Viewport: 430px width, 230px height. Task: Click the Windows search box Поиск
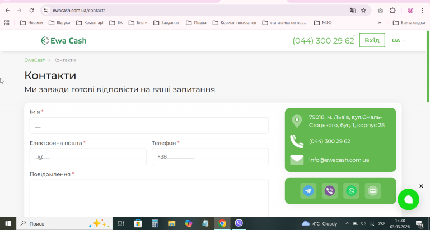tap(64, 223)
